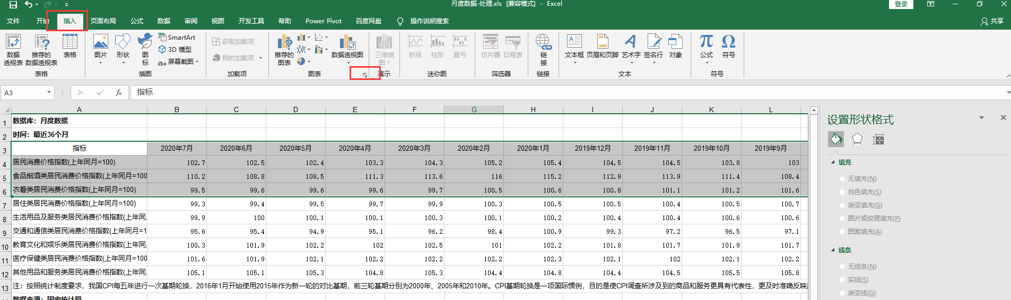Open Header and Footer (页眉和页脚)
This screenshot has width=1011, height=300.
point(603,47)
